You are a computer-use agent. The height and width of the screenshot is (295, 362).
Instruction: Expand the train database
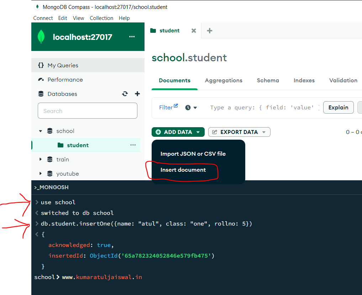(41, 159)
